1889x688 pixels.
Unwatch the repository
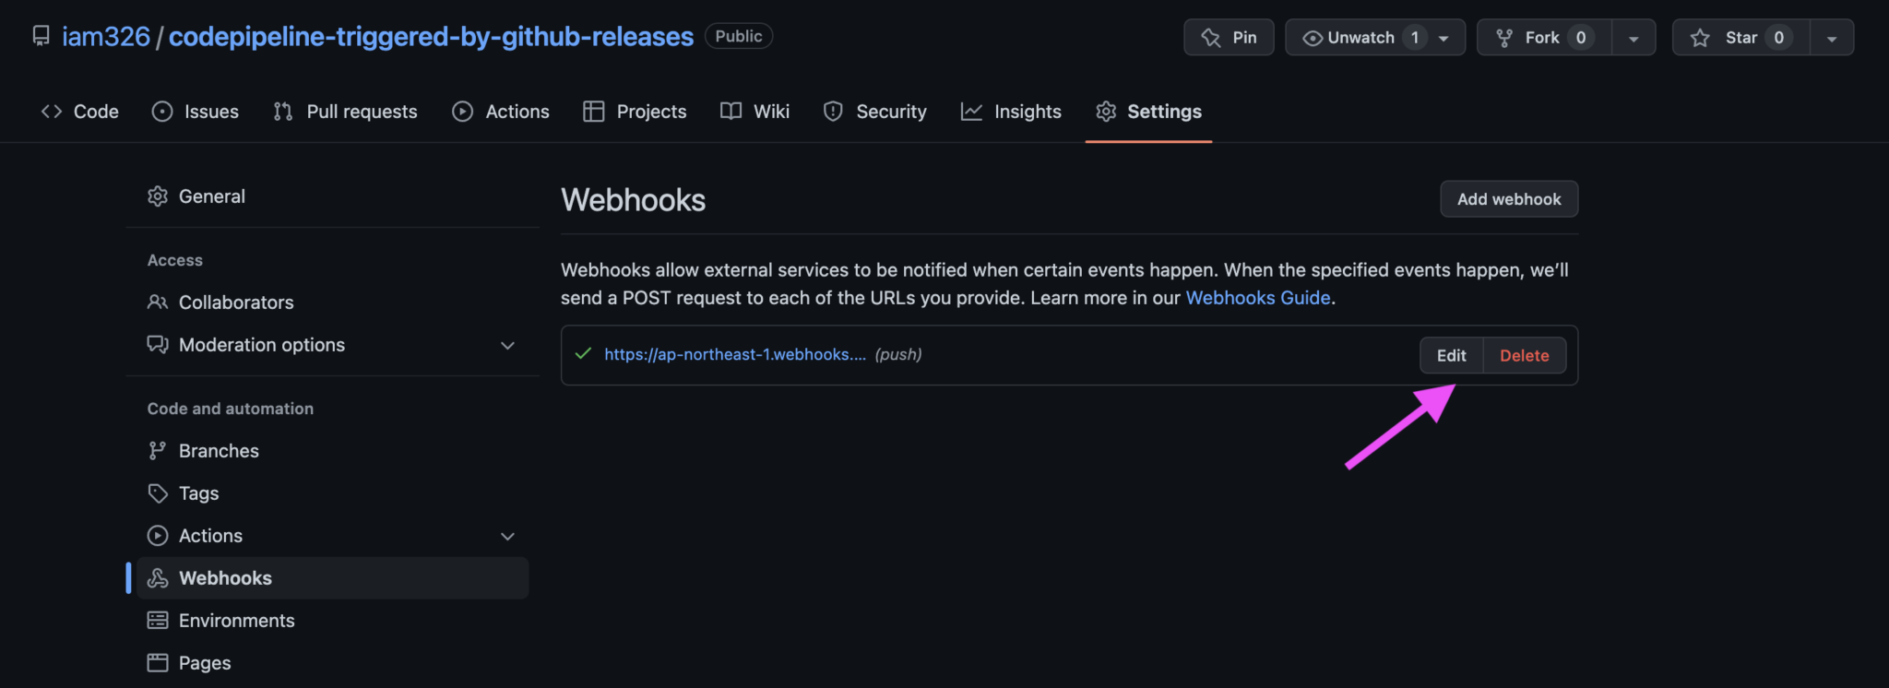click(x=1358, y=37)
